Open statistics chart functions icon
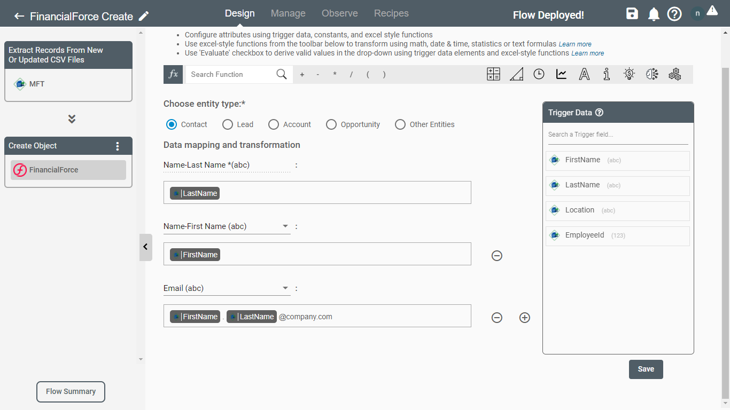Image resolution: width=730 pixels, height=410 pixels. coord(561,74)
